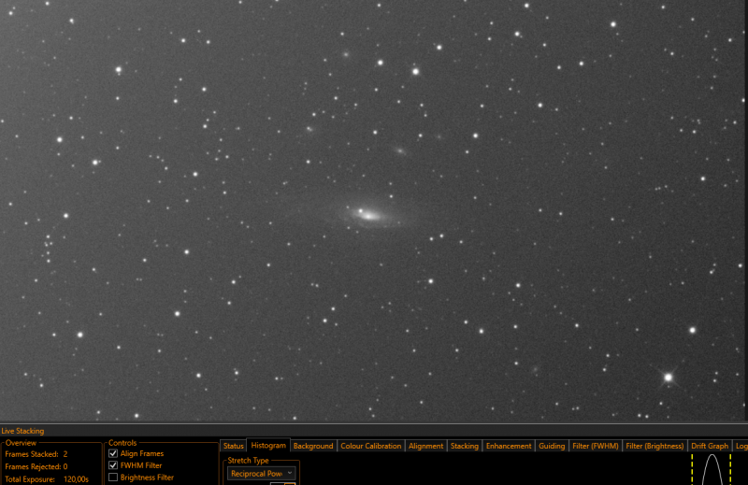Click the Frames Rejected: 0 readout
748x485 pixels.
click(x=36, y=467)
